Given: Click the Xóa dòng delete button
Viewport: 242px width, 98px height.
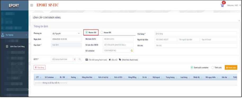Looking at the screenshot, I should coord(39,68).
